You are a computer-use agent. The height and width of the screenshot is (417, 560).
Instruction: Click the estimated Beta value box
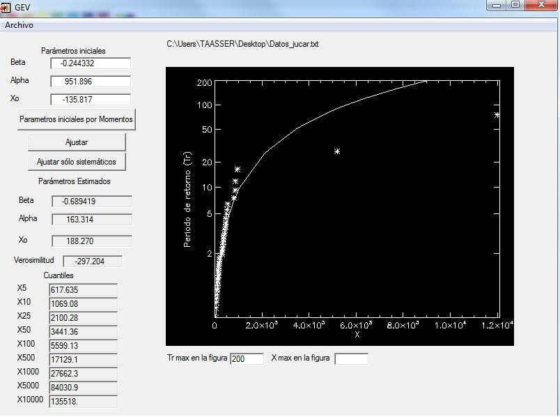[x=91, y=202]
